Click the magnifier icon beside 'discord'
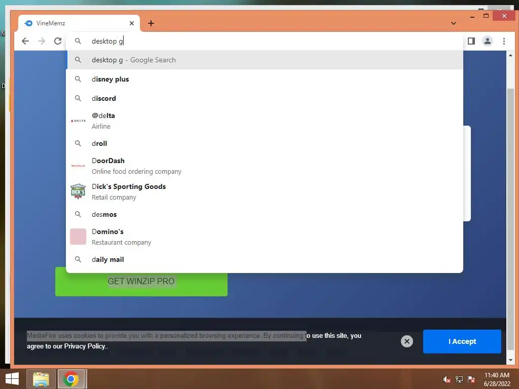 click(x=78, y=98)
